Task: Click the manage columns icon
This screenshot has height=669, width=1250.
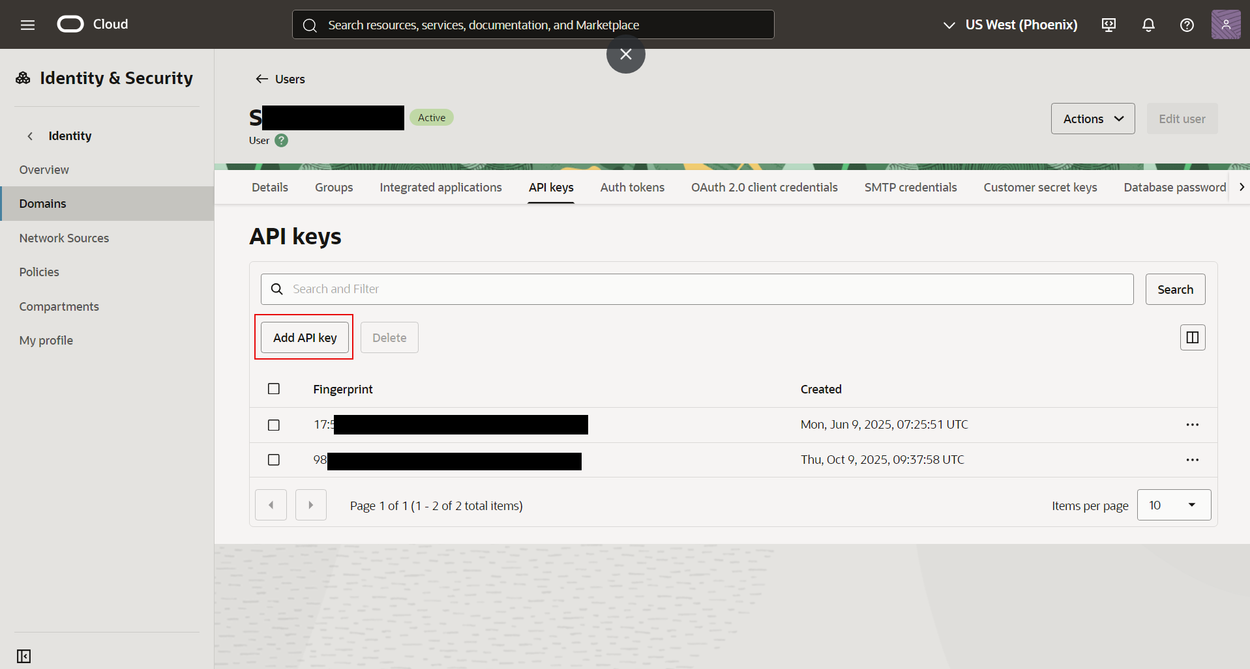Action: point(1192,337)
